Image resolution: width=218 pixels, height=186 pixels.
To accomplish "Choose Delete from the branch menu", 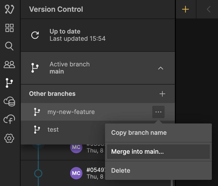I will [121, 171].
